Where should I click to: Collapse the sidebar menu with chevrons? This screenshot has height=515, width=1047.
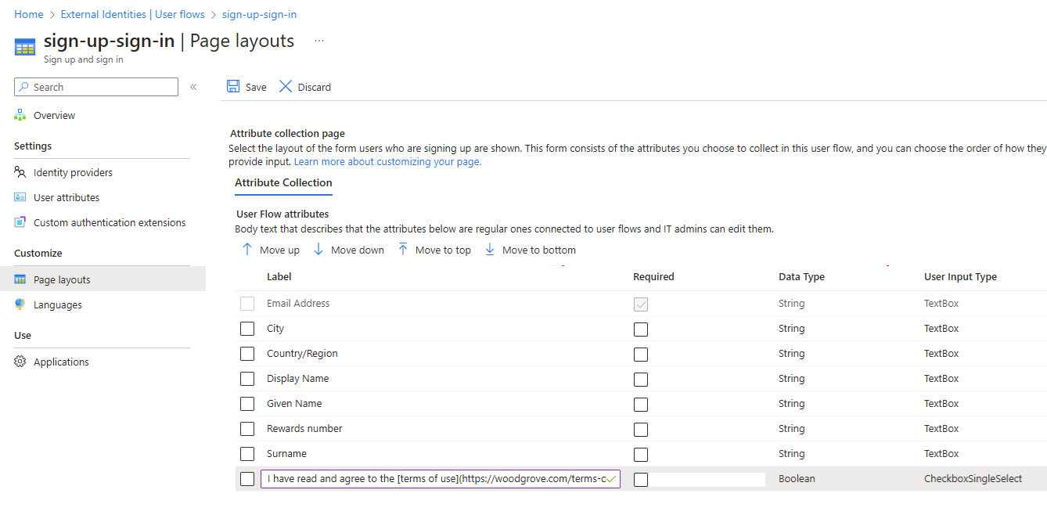(x=193, y=87)
